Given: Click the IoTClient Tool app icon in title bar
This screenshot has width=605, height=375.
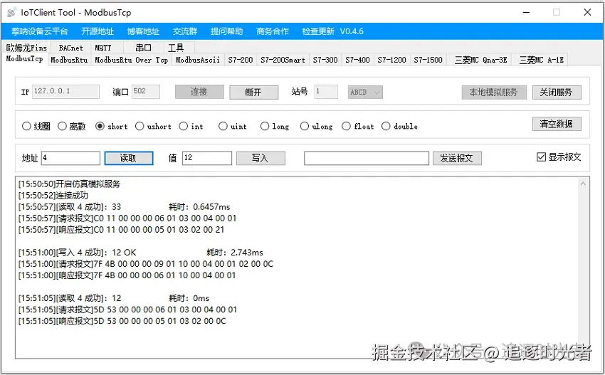Looking at the screenshot, I should [11, 13].
